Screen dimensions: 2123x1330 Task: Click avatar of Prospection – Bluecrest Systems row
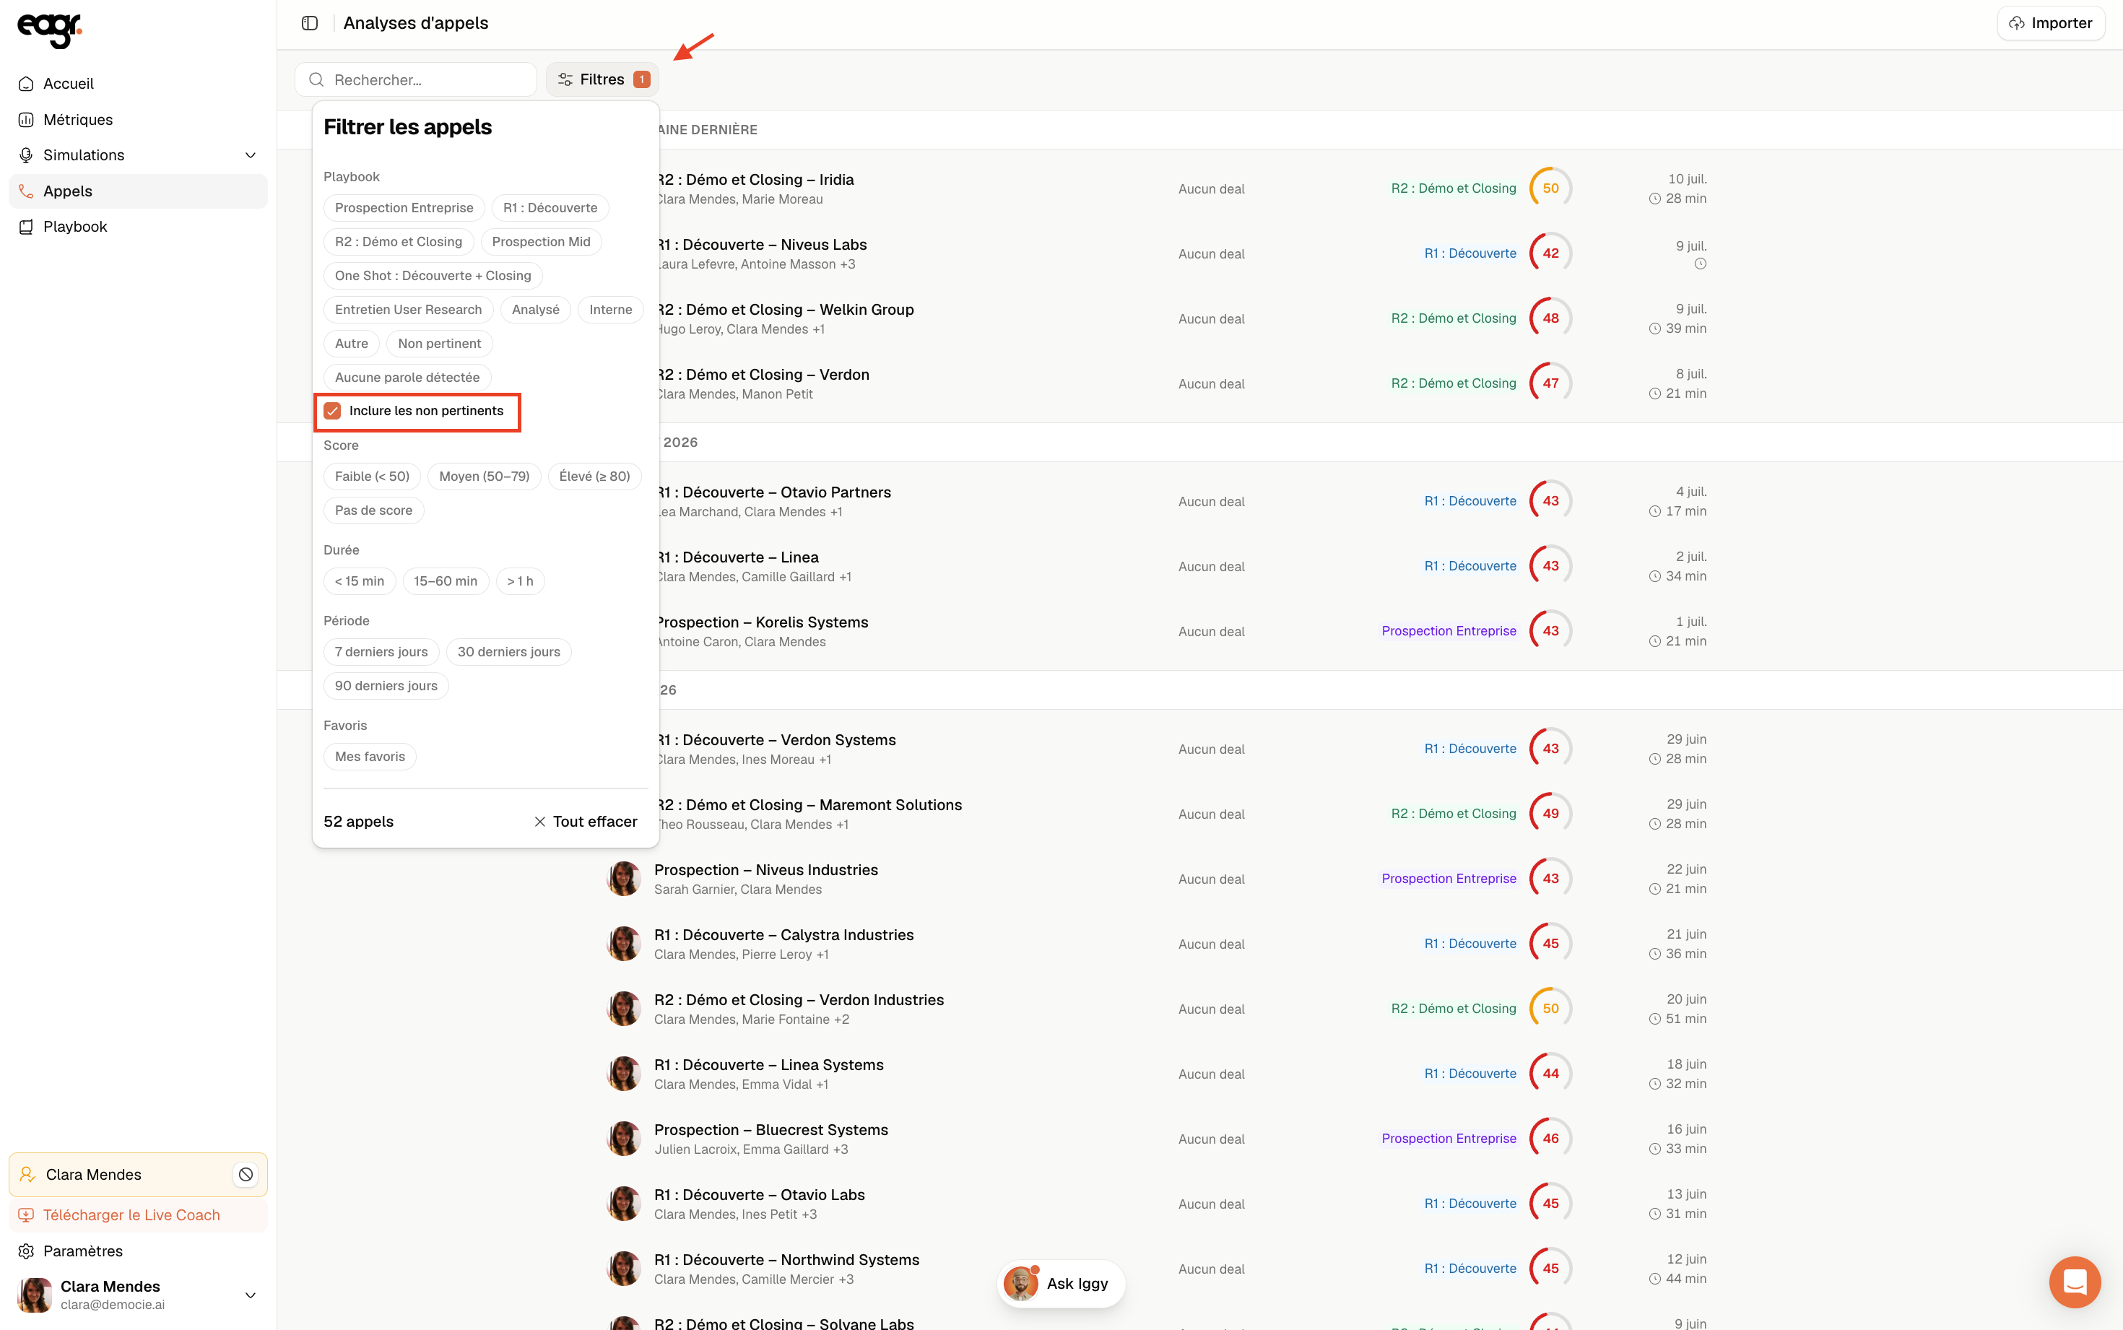pyautogui.click(x=625, y=1138)
